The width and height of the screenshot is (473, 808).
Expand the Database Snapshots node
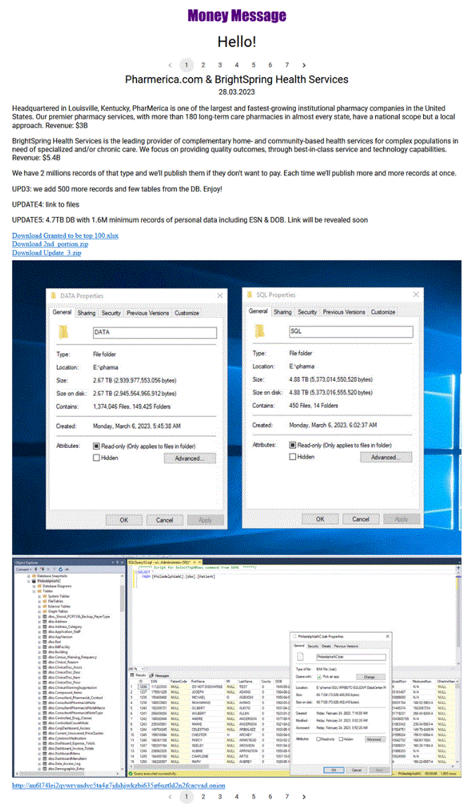28,576
